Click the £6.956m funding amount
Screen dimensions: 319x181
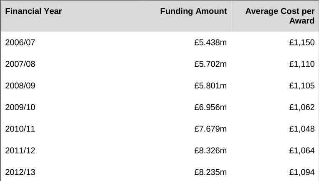point(210,107)
